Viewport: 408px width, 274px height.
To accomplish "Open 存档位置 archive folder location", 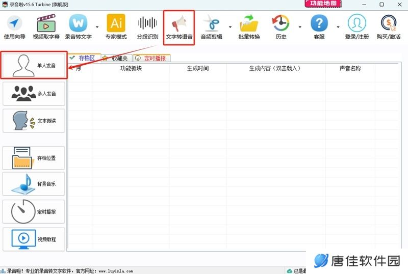I will point(34,158).
